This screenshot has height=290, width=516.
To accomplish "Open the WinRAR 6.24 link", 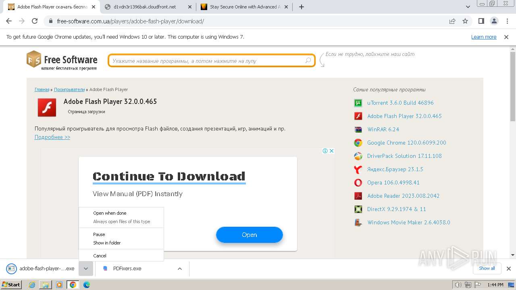I will (383, 129).
